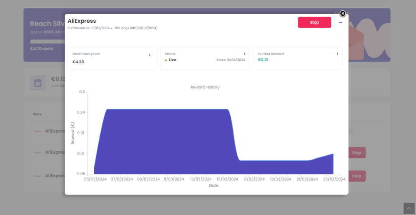Click the Order total price label

[86, 54]
